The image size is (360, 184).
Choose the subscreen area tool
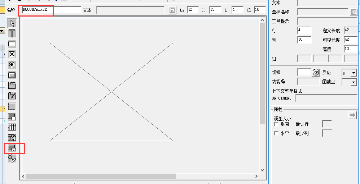click(12, 117)
